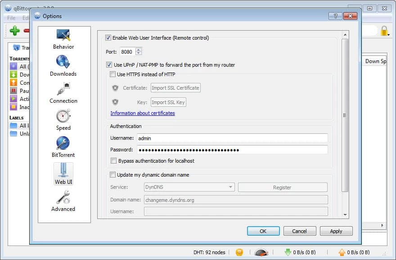This screenshot has height=260, width=396.
Task: Enable Use HTTPS instead of HTTP
Action: click(112, 74)
